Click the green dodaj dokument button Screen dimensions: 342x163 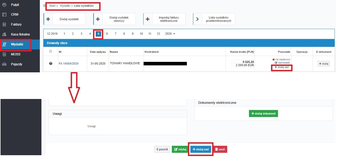click(x=263, y=114)
